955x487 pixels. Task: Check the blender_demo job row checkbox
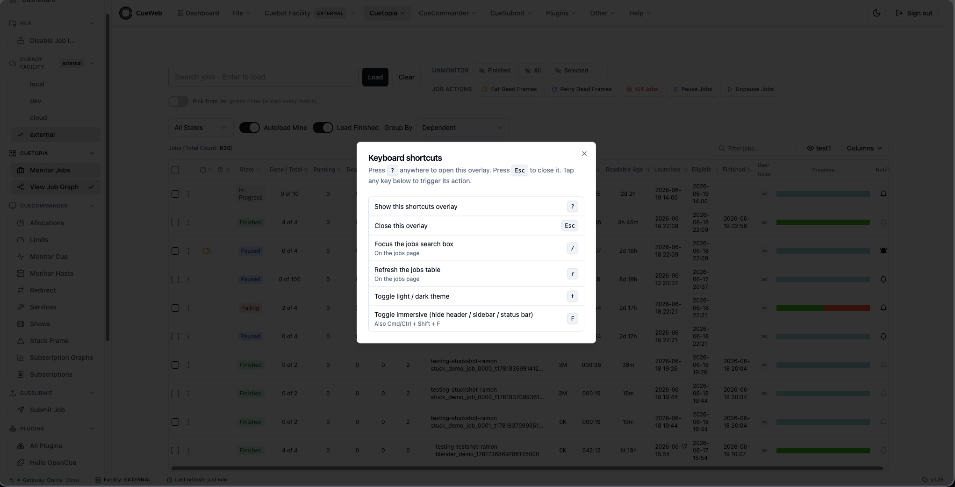click(175, 451)
